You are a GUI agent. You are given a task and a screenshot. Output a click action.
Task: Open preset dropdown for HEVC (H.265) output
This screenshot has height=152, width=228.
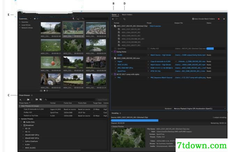148,65
